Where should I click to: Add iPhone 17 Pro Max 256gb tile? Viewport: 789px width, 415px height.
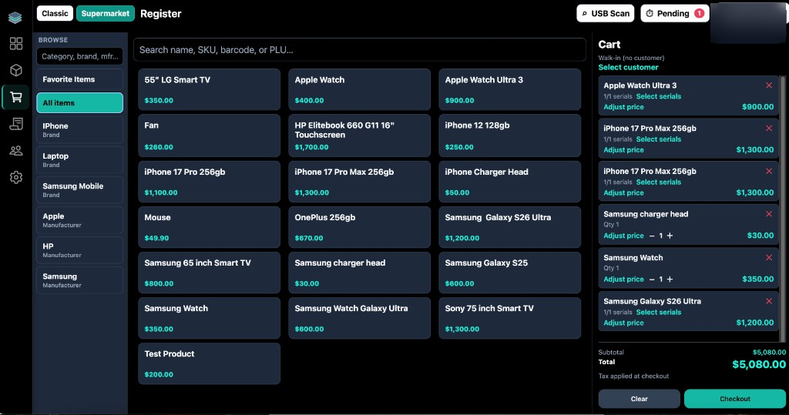coord(359,182)
